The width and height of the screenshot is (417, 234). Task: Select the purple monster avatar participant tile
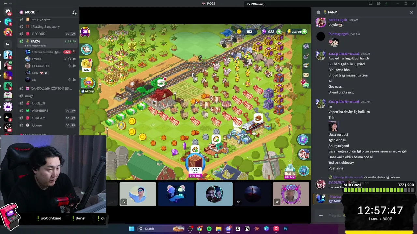[x=291, y=194]
